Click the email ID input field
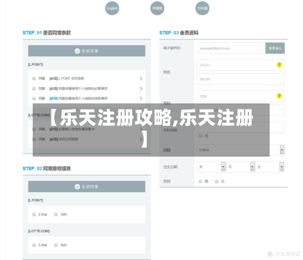The height and width of the screenshot is (260, 303). [231, 48]
